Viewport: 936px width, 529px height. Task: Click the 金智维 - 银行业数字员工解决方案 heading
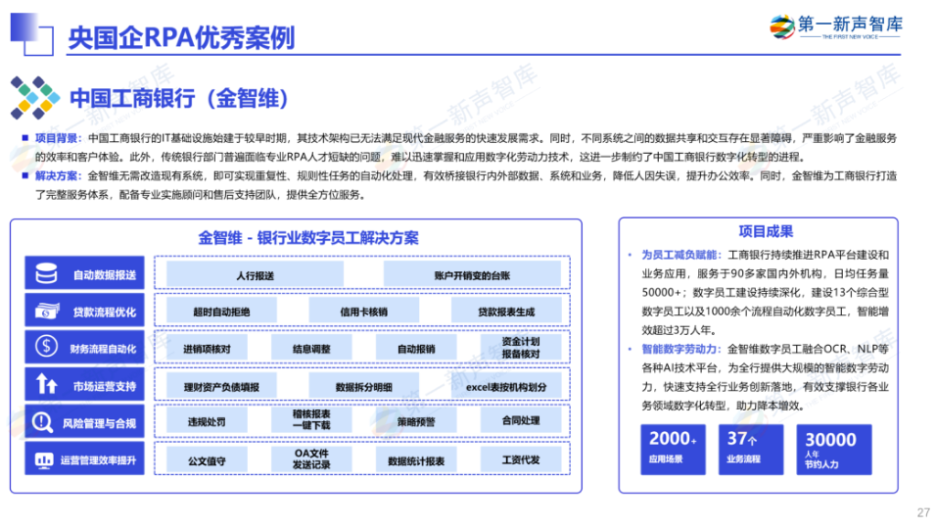[x=308, y=238]
